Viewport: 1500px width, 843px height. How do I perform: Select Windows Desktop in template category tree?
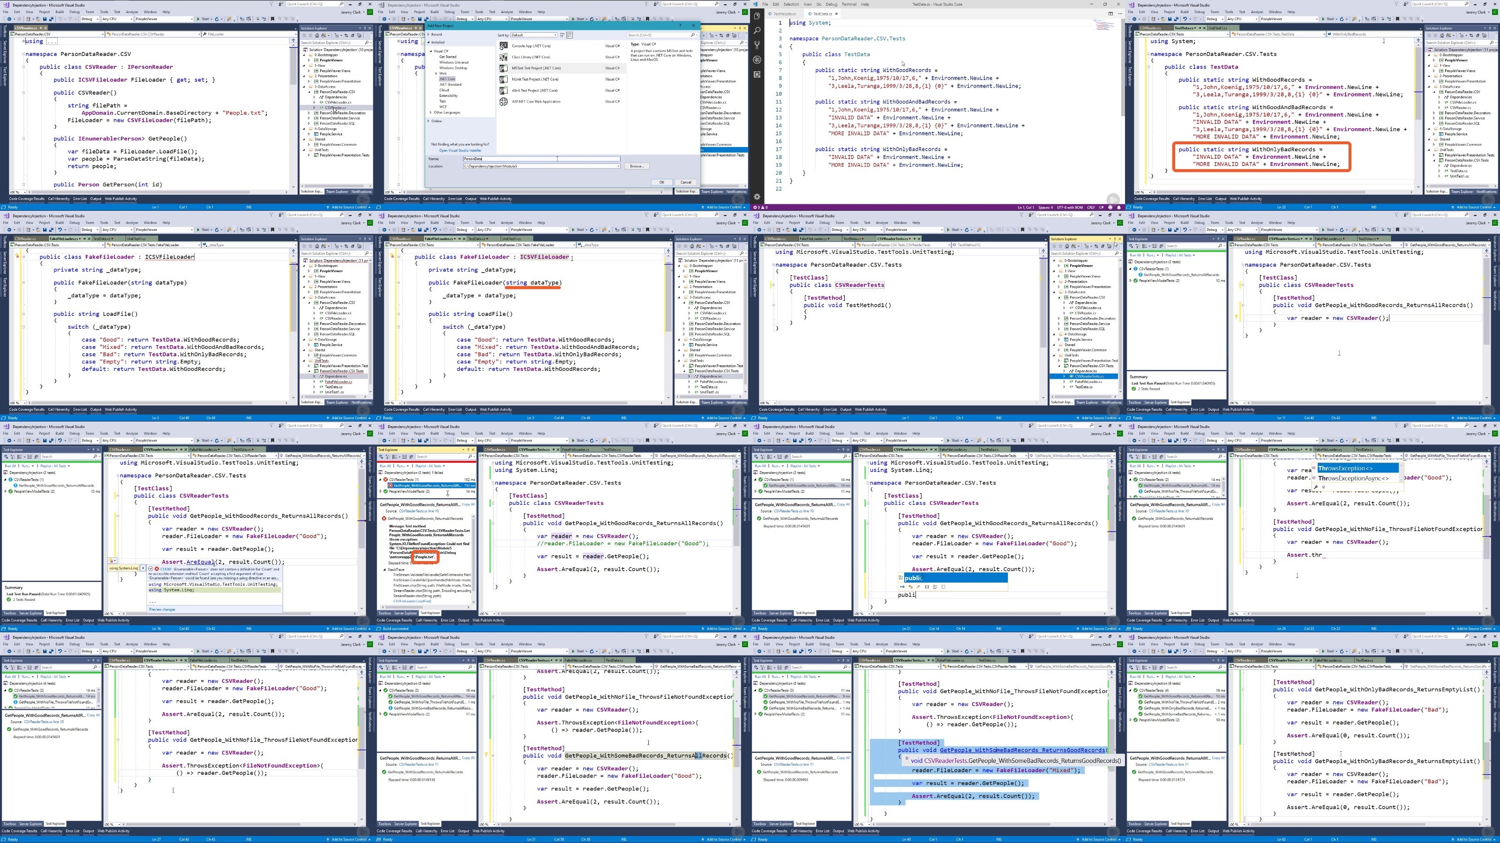click(x=453, y=68)
